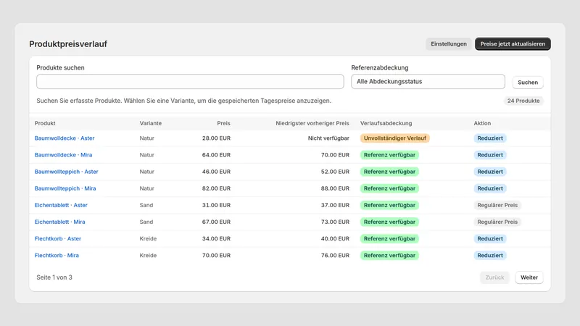This screenshot has width=580, height=326.
Task: Click the 37.00 EUR previous price
Action: point(335,205)
